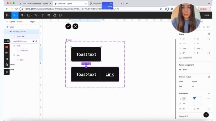
Task: Open the Frame type dropdown
Action: (183, 34)
